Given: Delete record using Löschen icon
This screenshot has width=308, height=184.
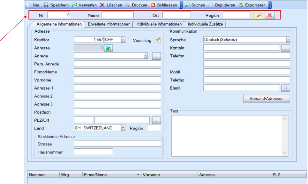Looking at the screenshot, I should click(102, 5).
